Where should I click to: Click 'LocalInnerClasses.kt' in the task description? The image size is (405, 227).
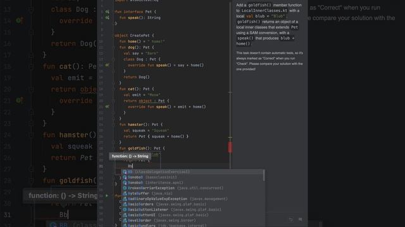pyautogui.click(x=265, y=11)
